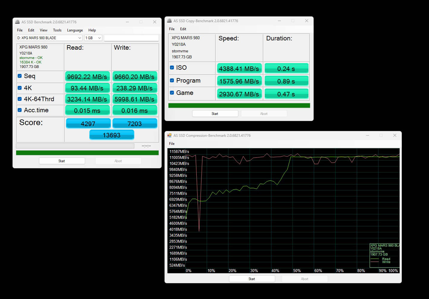Click the Compression-Benchmark window title icon
The image size is (429, 299).
pyautogui.click(x=169, y=135)
